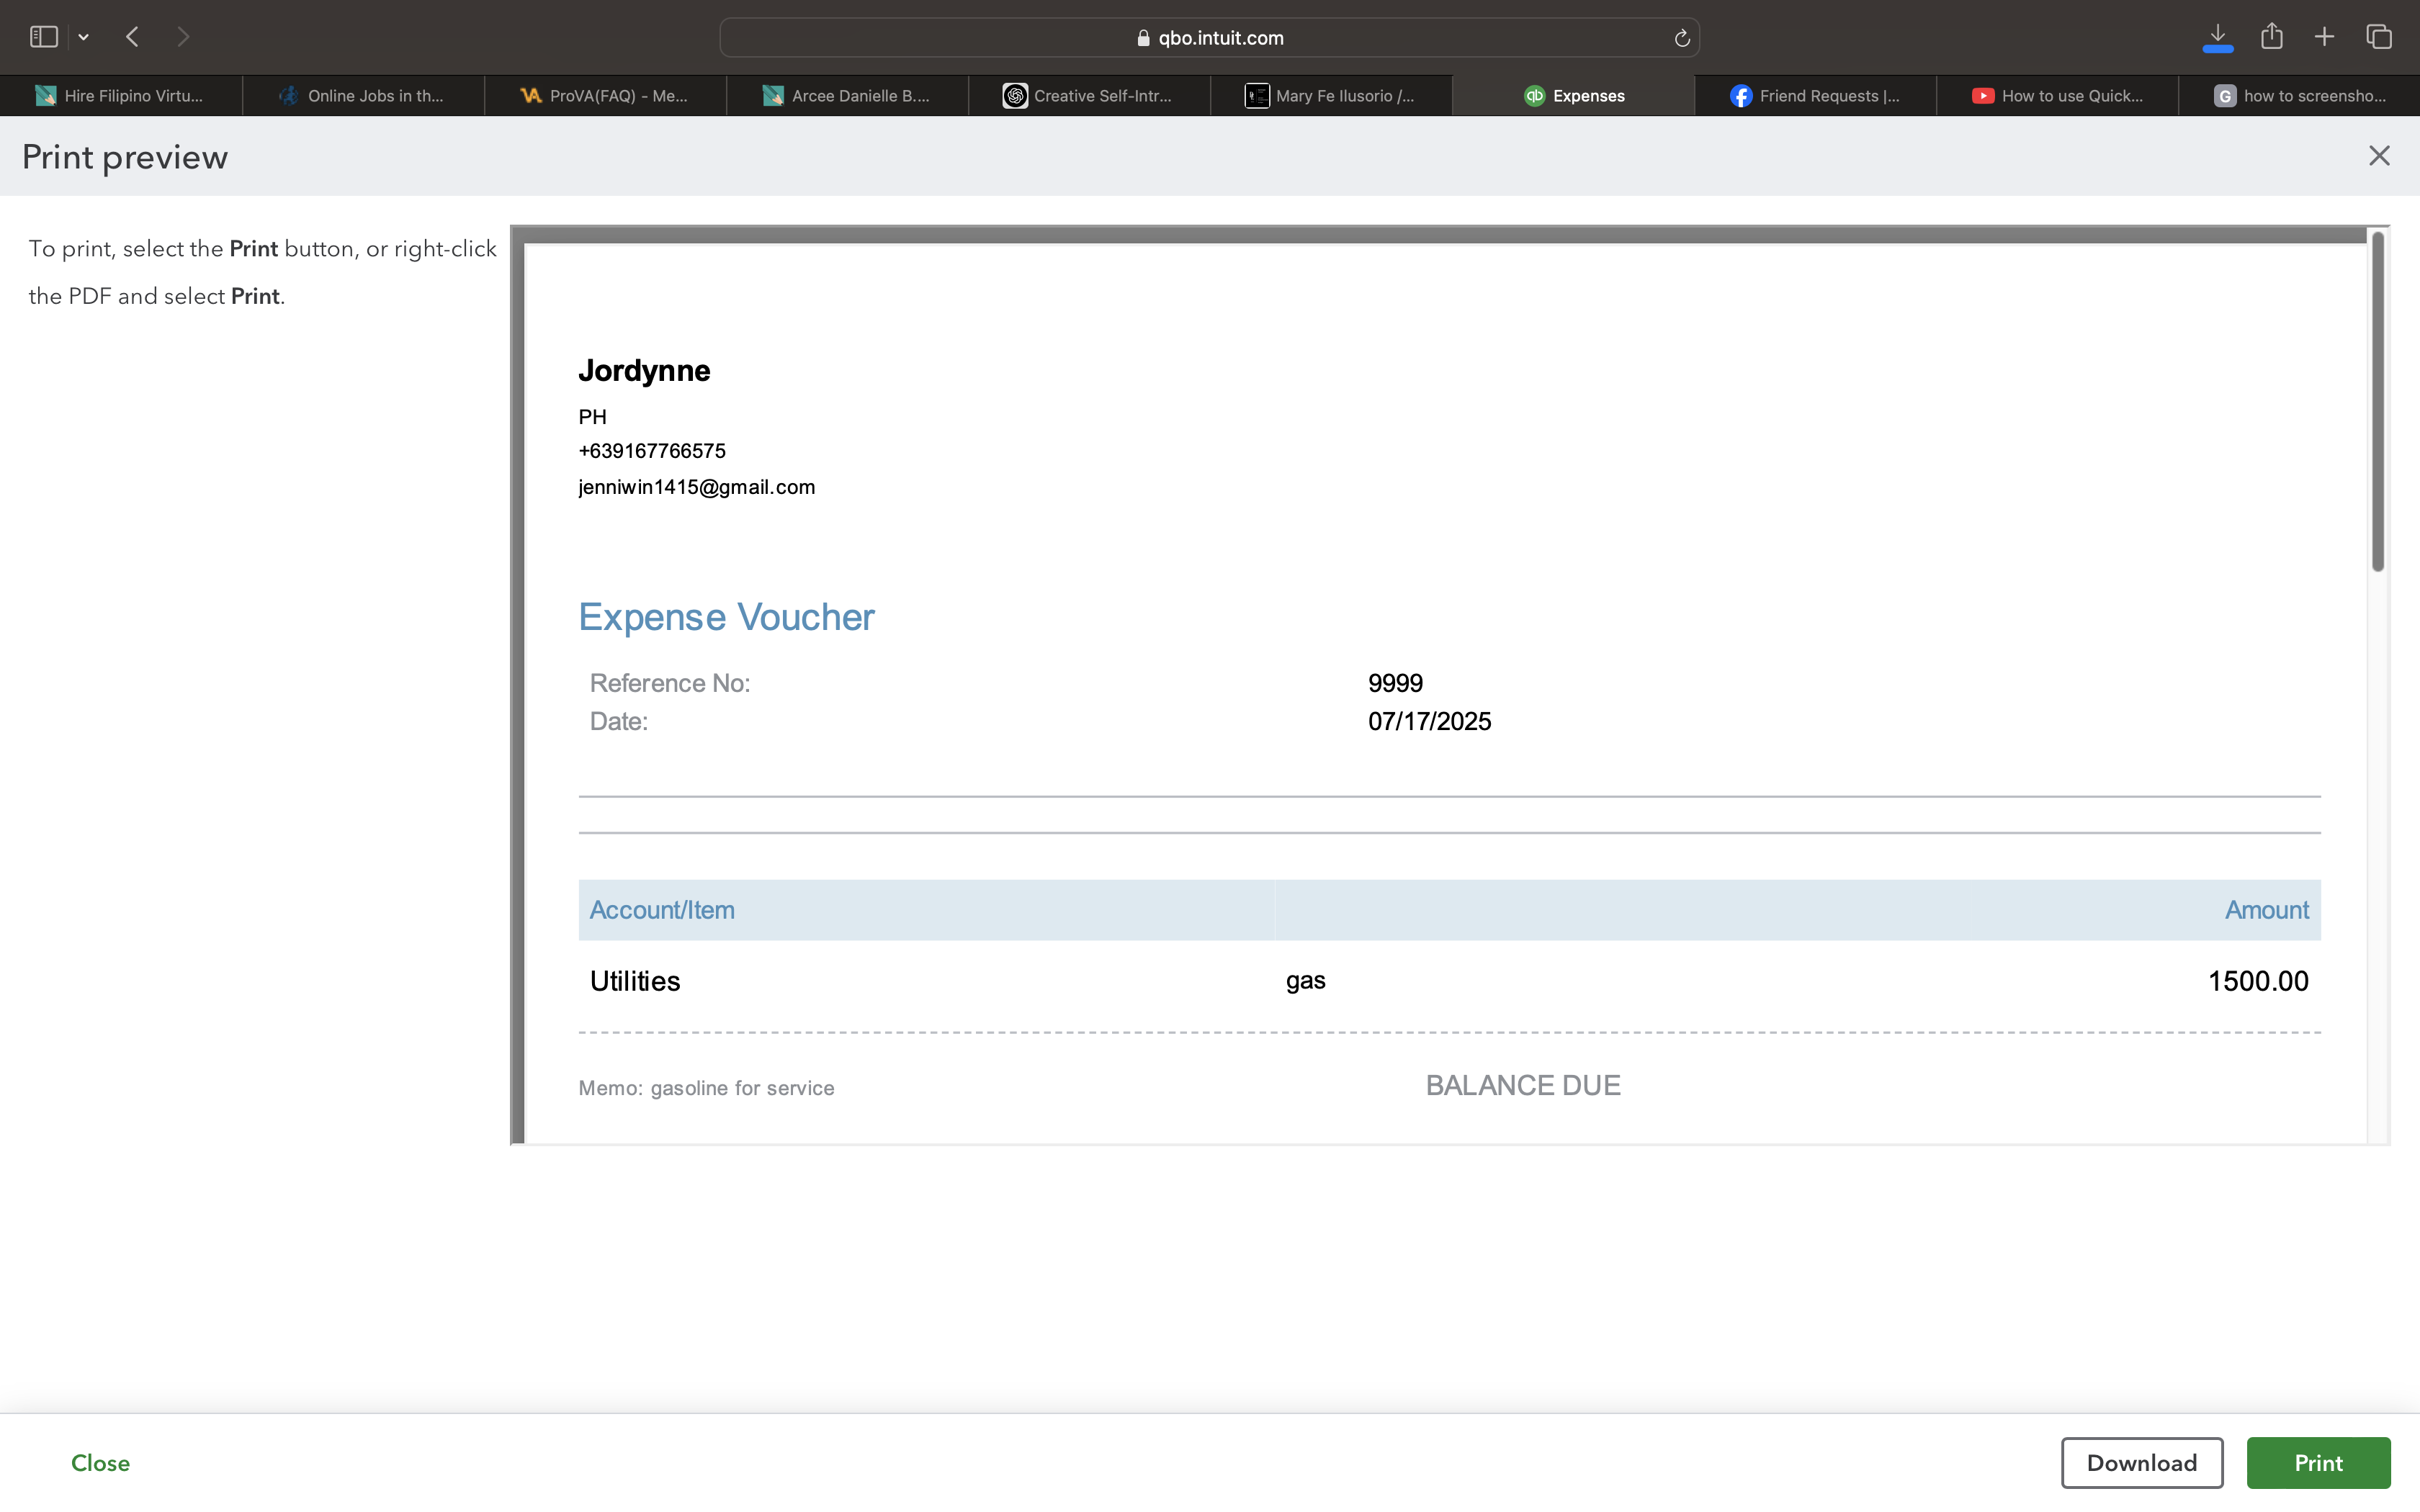
Task: Switch to Online Jobs in th... tab
Action: click(x=363, y=96)
